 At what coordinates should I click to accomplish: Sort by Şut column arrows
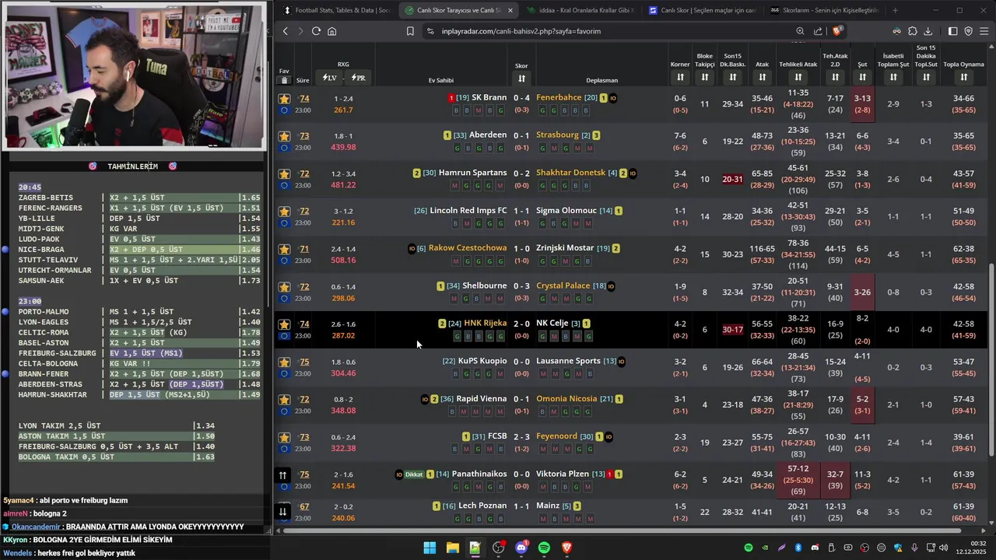(862, 77)
